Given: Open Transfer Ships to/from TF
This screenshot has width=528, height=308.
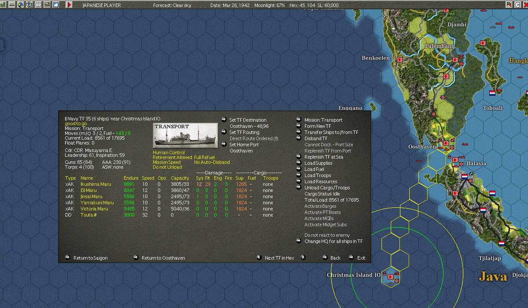Looking at the screenshot, I should [x=331, y=132].
